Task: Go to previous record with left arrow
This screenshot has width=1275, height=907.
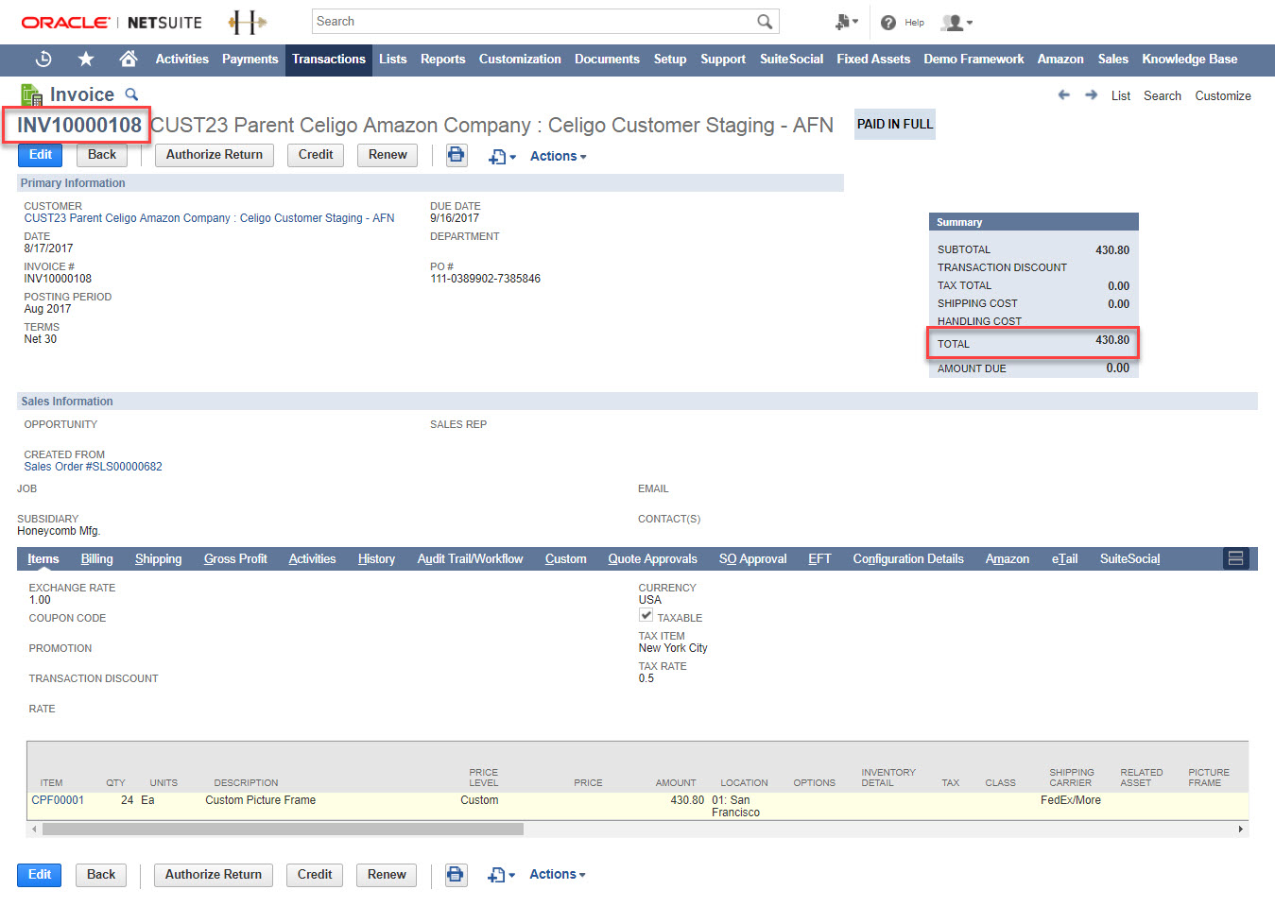Action: coord(1064,94)
